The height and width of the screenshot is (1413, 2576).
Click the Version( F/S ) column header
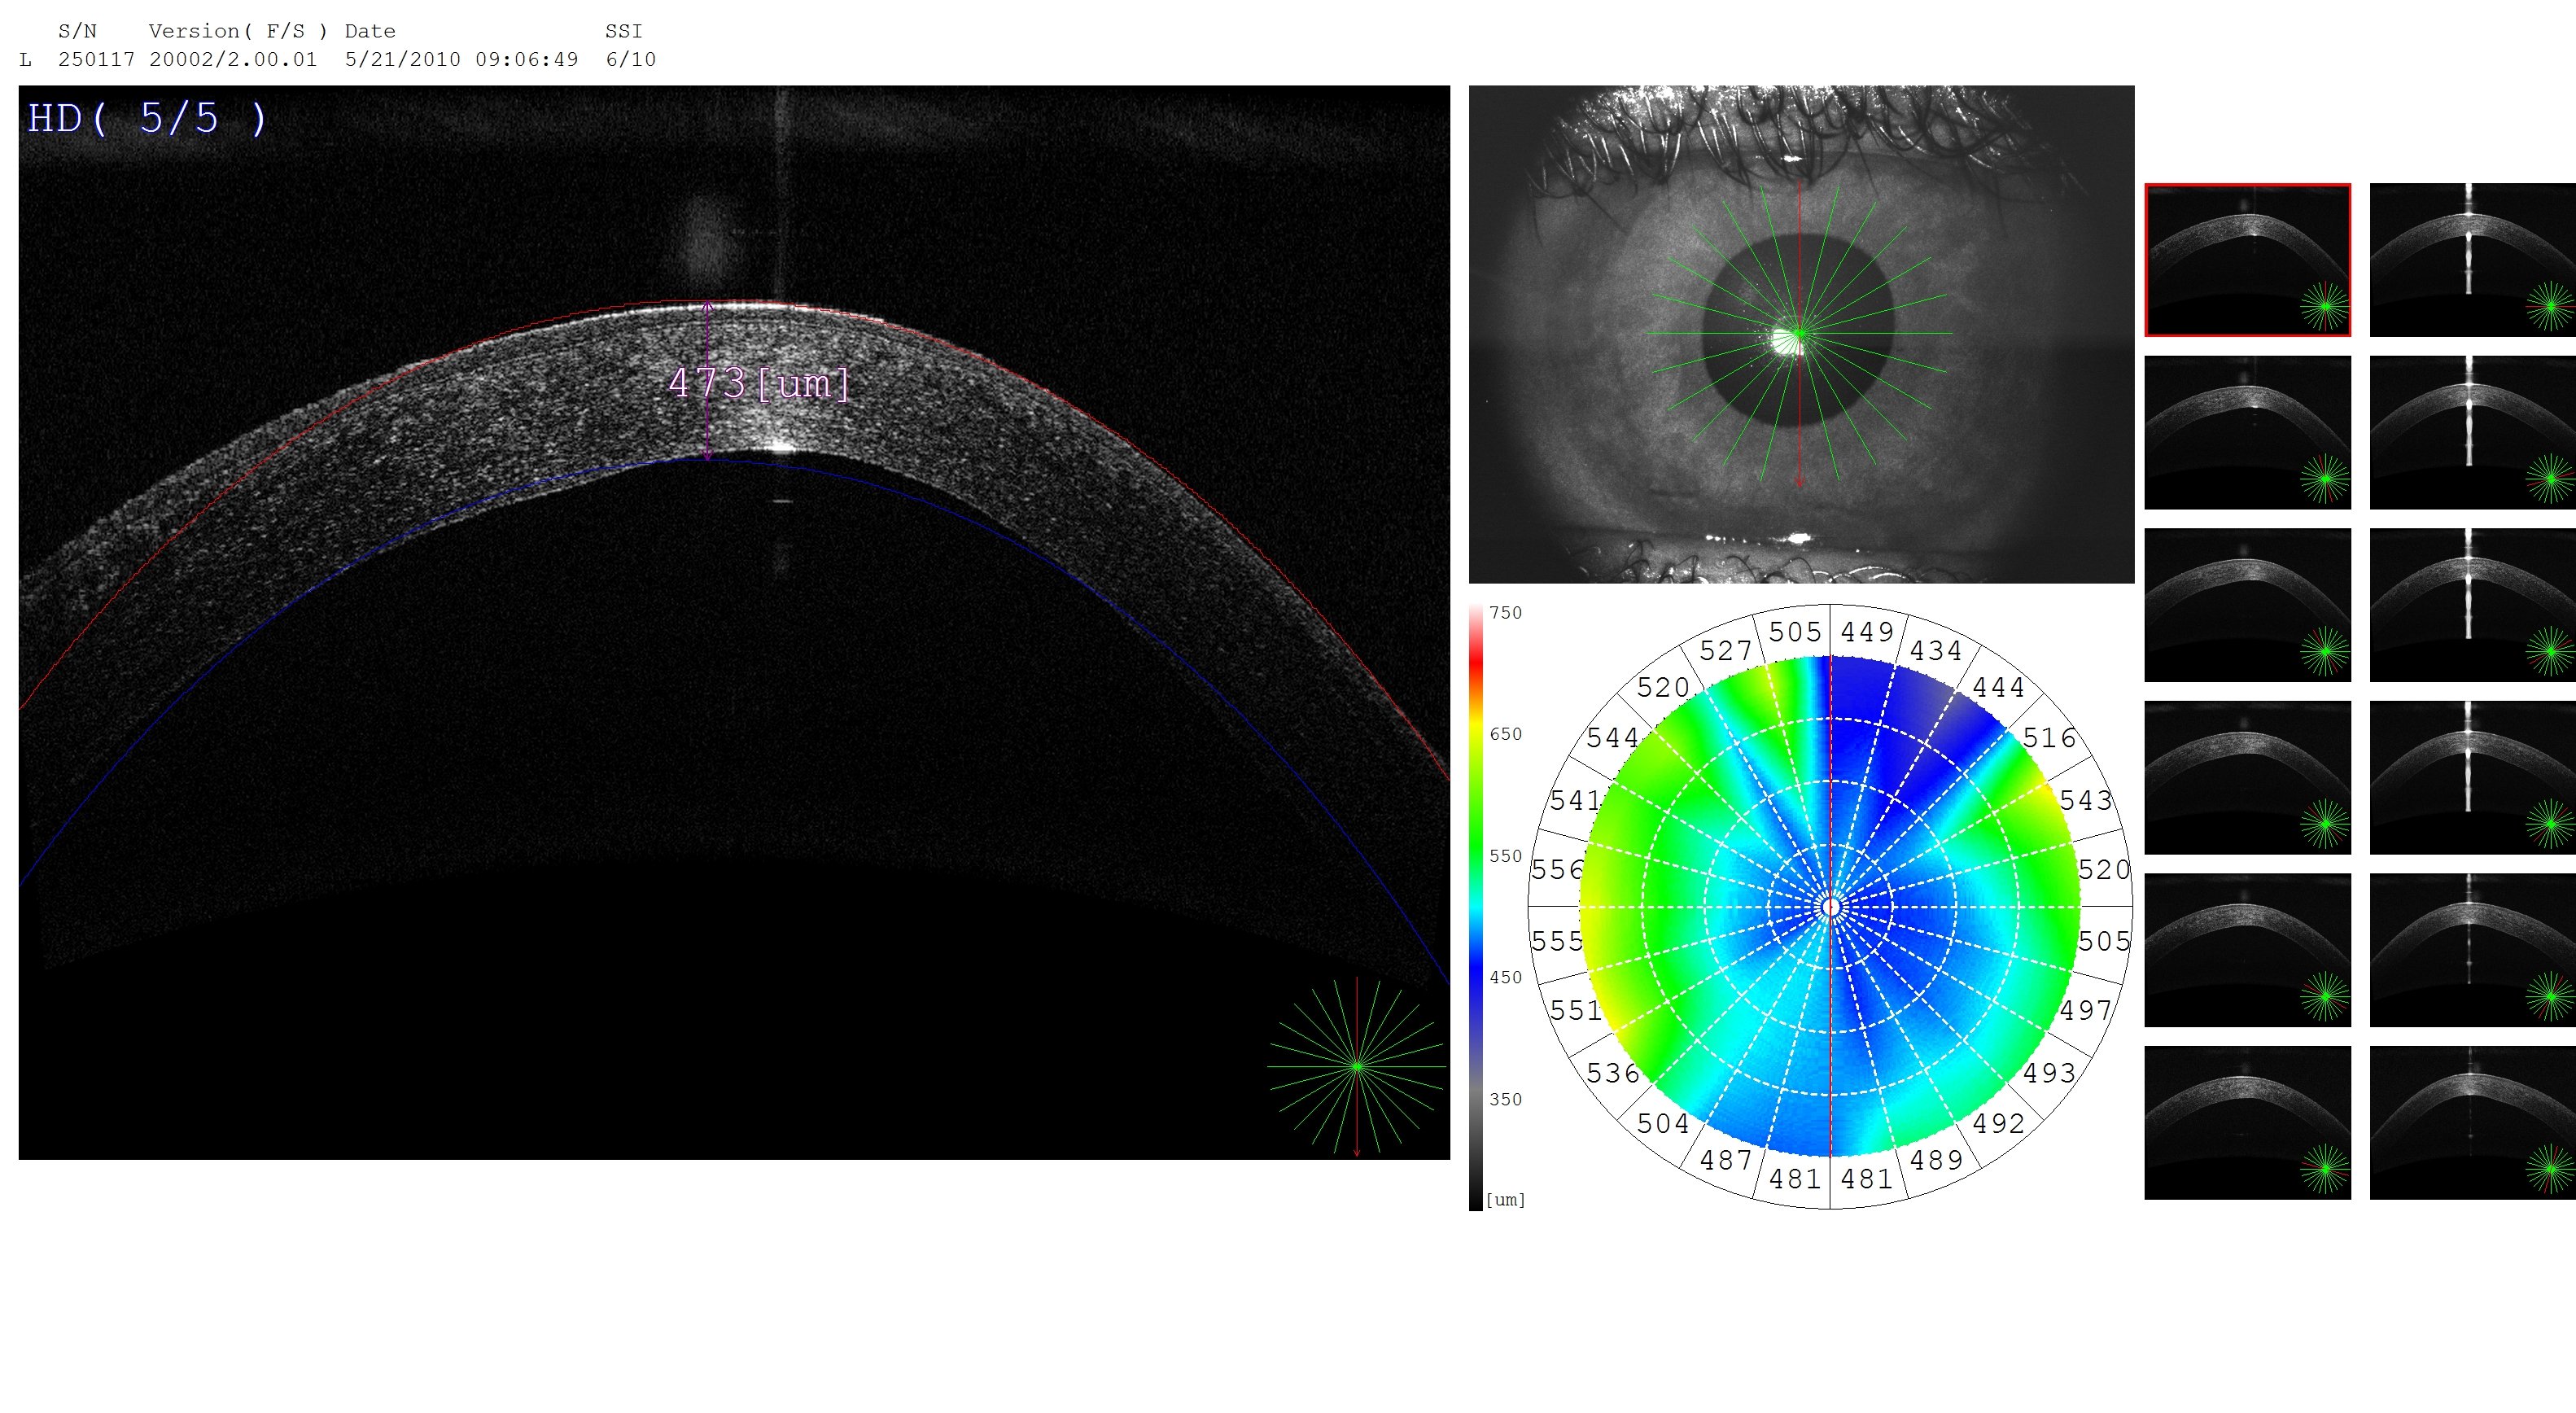tap(239, 31)
